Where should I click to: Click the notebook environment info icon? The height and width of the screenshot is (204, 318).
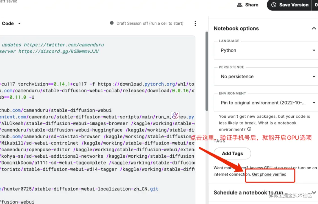[249, 129]
